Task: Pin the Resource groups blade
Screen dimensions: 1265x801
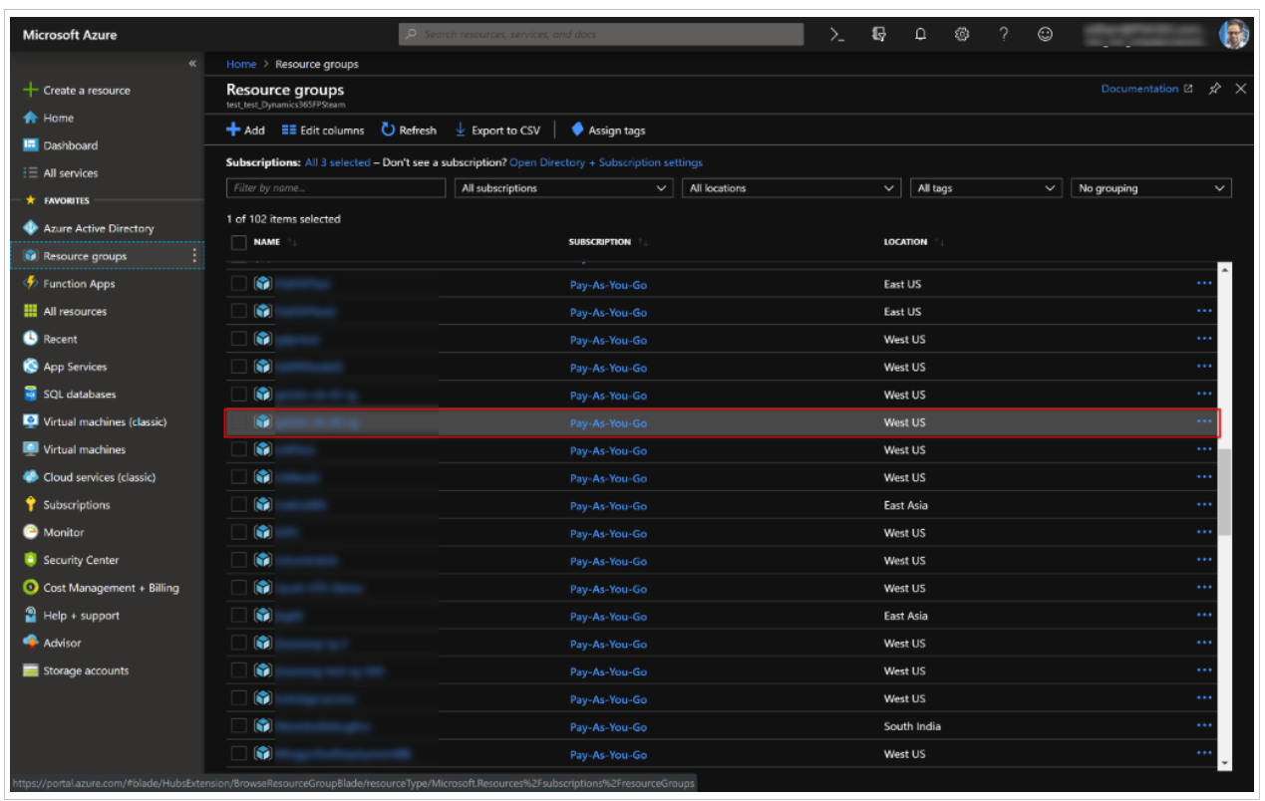Action: click(1214, 89)
